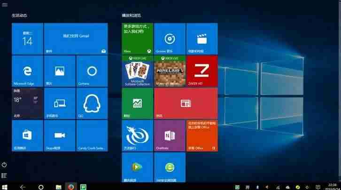Open the Groove music tile
The image size is (341, 190).
(x=170, y=39)
